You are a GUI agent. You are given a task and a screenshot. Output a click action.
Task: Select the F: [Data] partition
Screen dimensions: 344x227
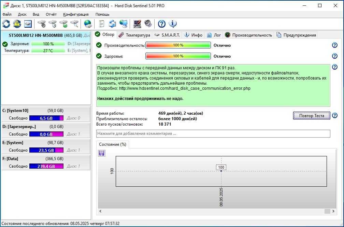[x=46, y=162]
